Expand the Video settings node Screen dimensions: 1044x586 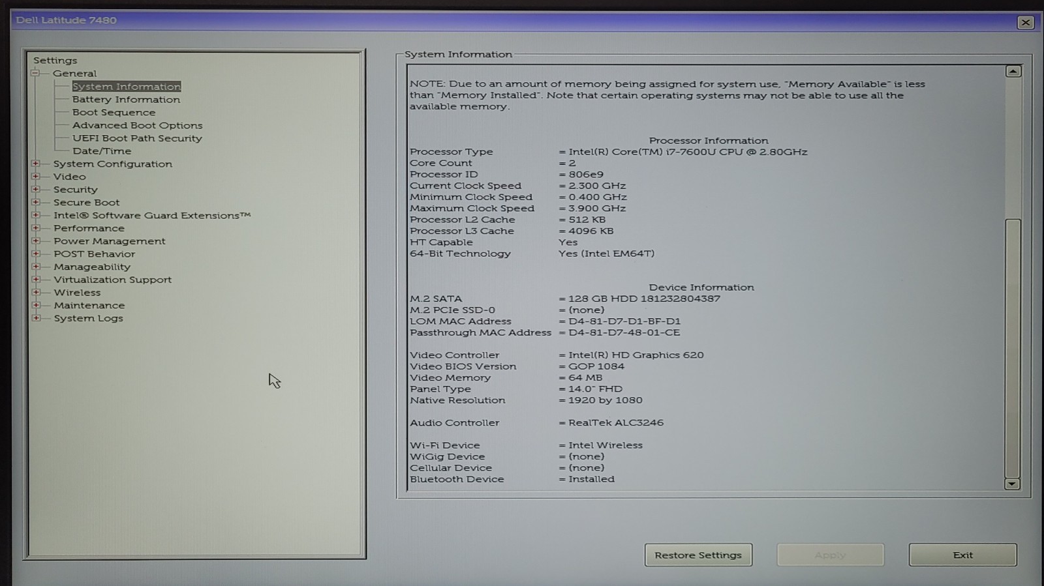(36, 177)
